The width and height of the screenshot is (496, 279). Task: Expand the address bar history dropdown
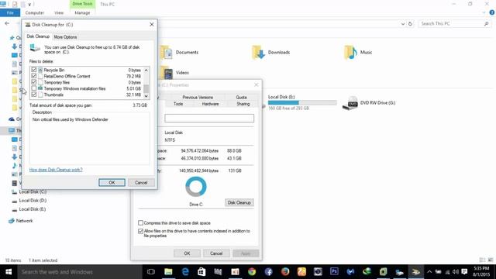click(x=402, y=24)
